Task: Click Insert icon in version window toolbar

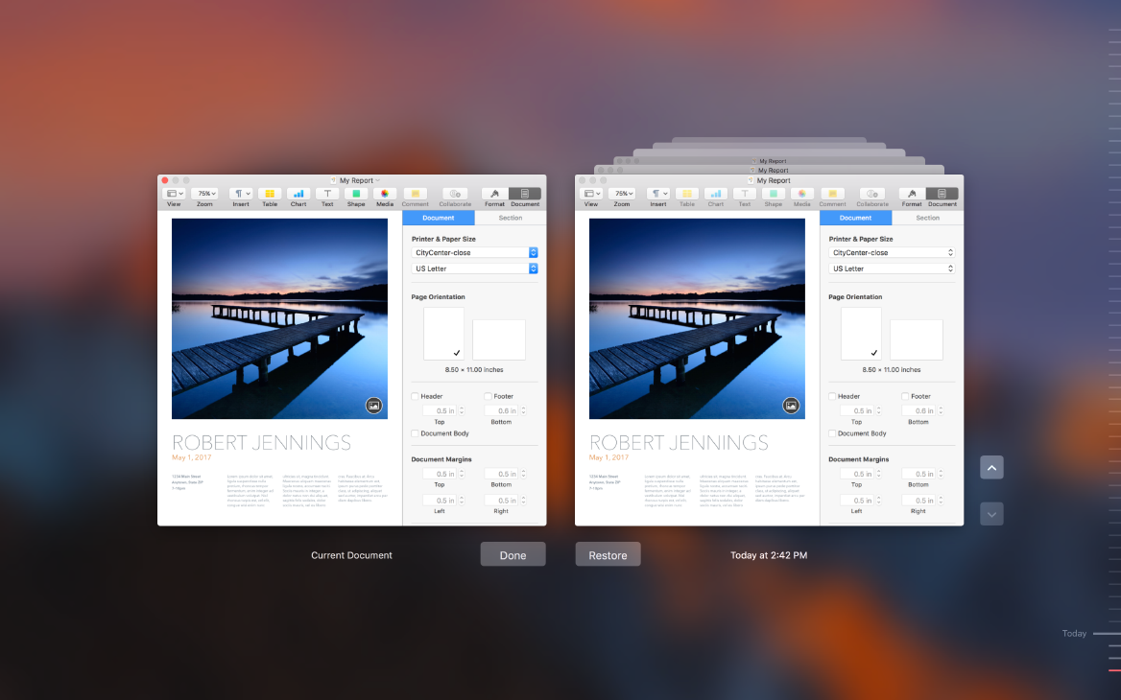Action: pyautogui.click(x=658, y=194)
